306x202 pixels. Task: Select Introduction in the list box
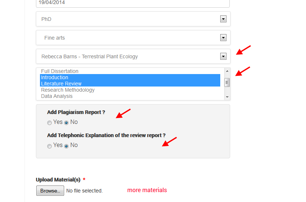[130, 77]
